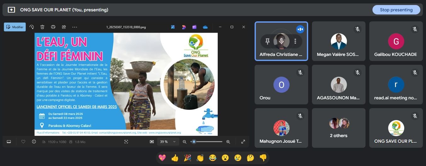Select Megan Valère SOS... participant avatar
This screenshot has width=426, height=166.
tap(339, 41)
